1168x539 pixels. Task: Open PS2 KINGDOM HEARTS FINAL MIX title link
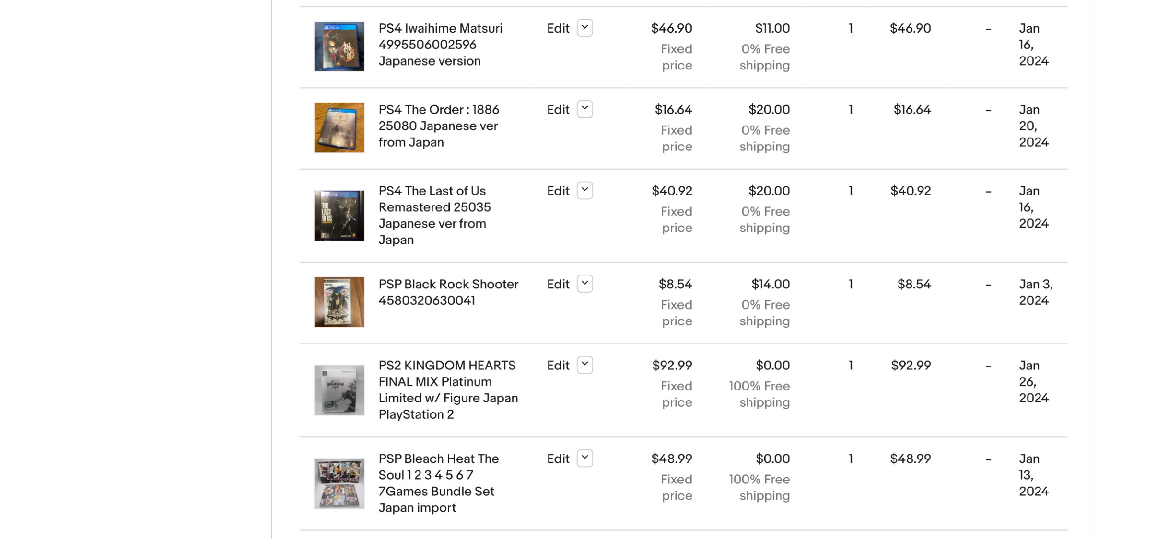pos(448,390)
